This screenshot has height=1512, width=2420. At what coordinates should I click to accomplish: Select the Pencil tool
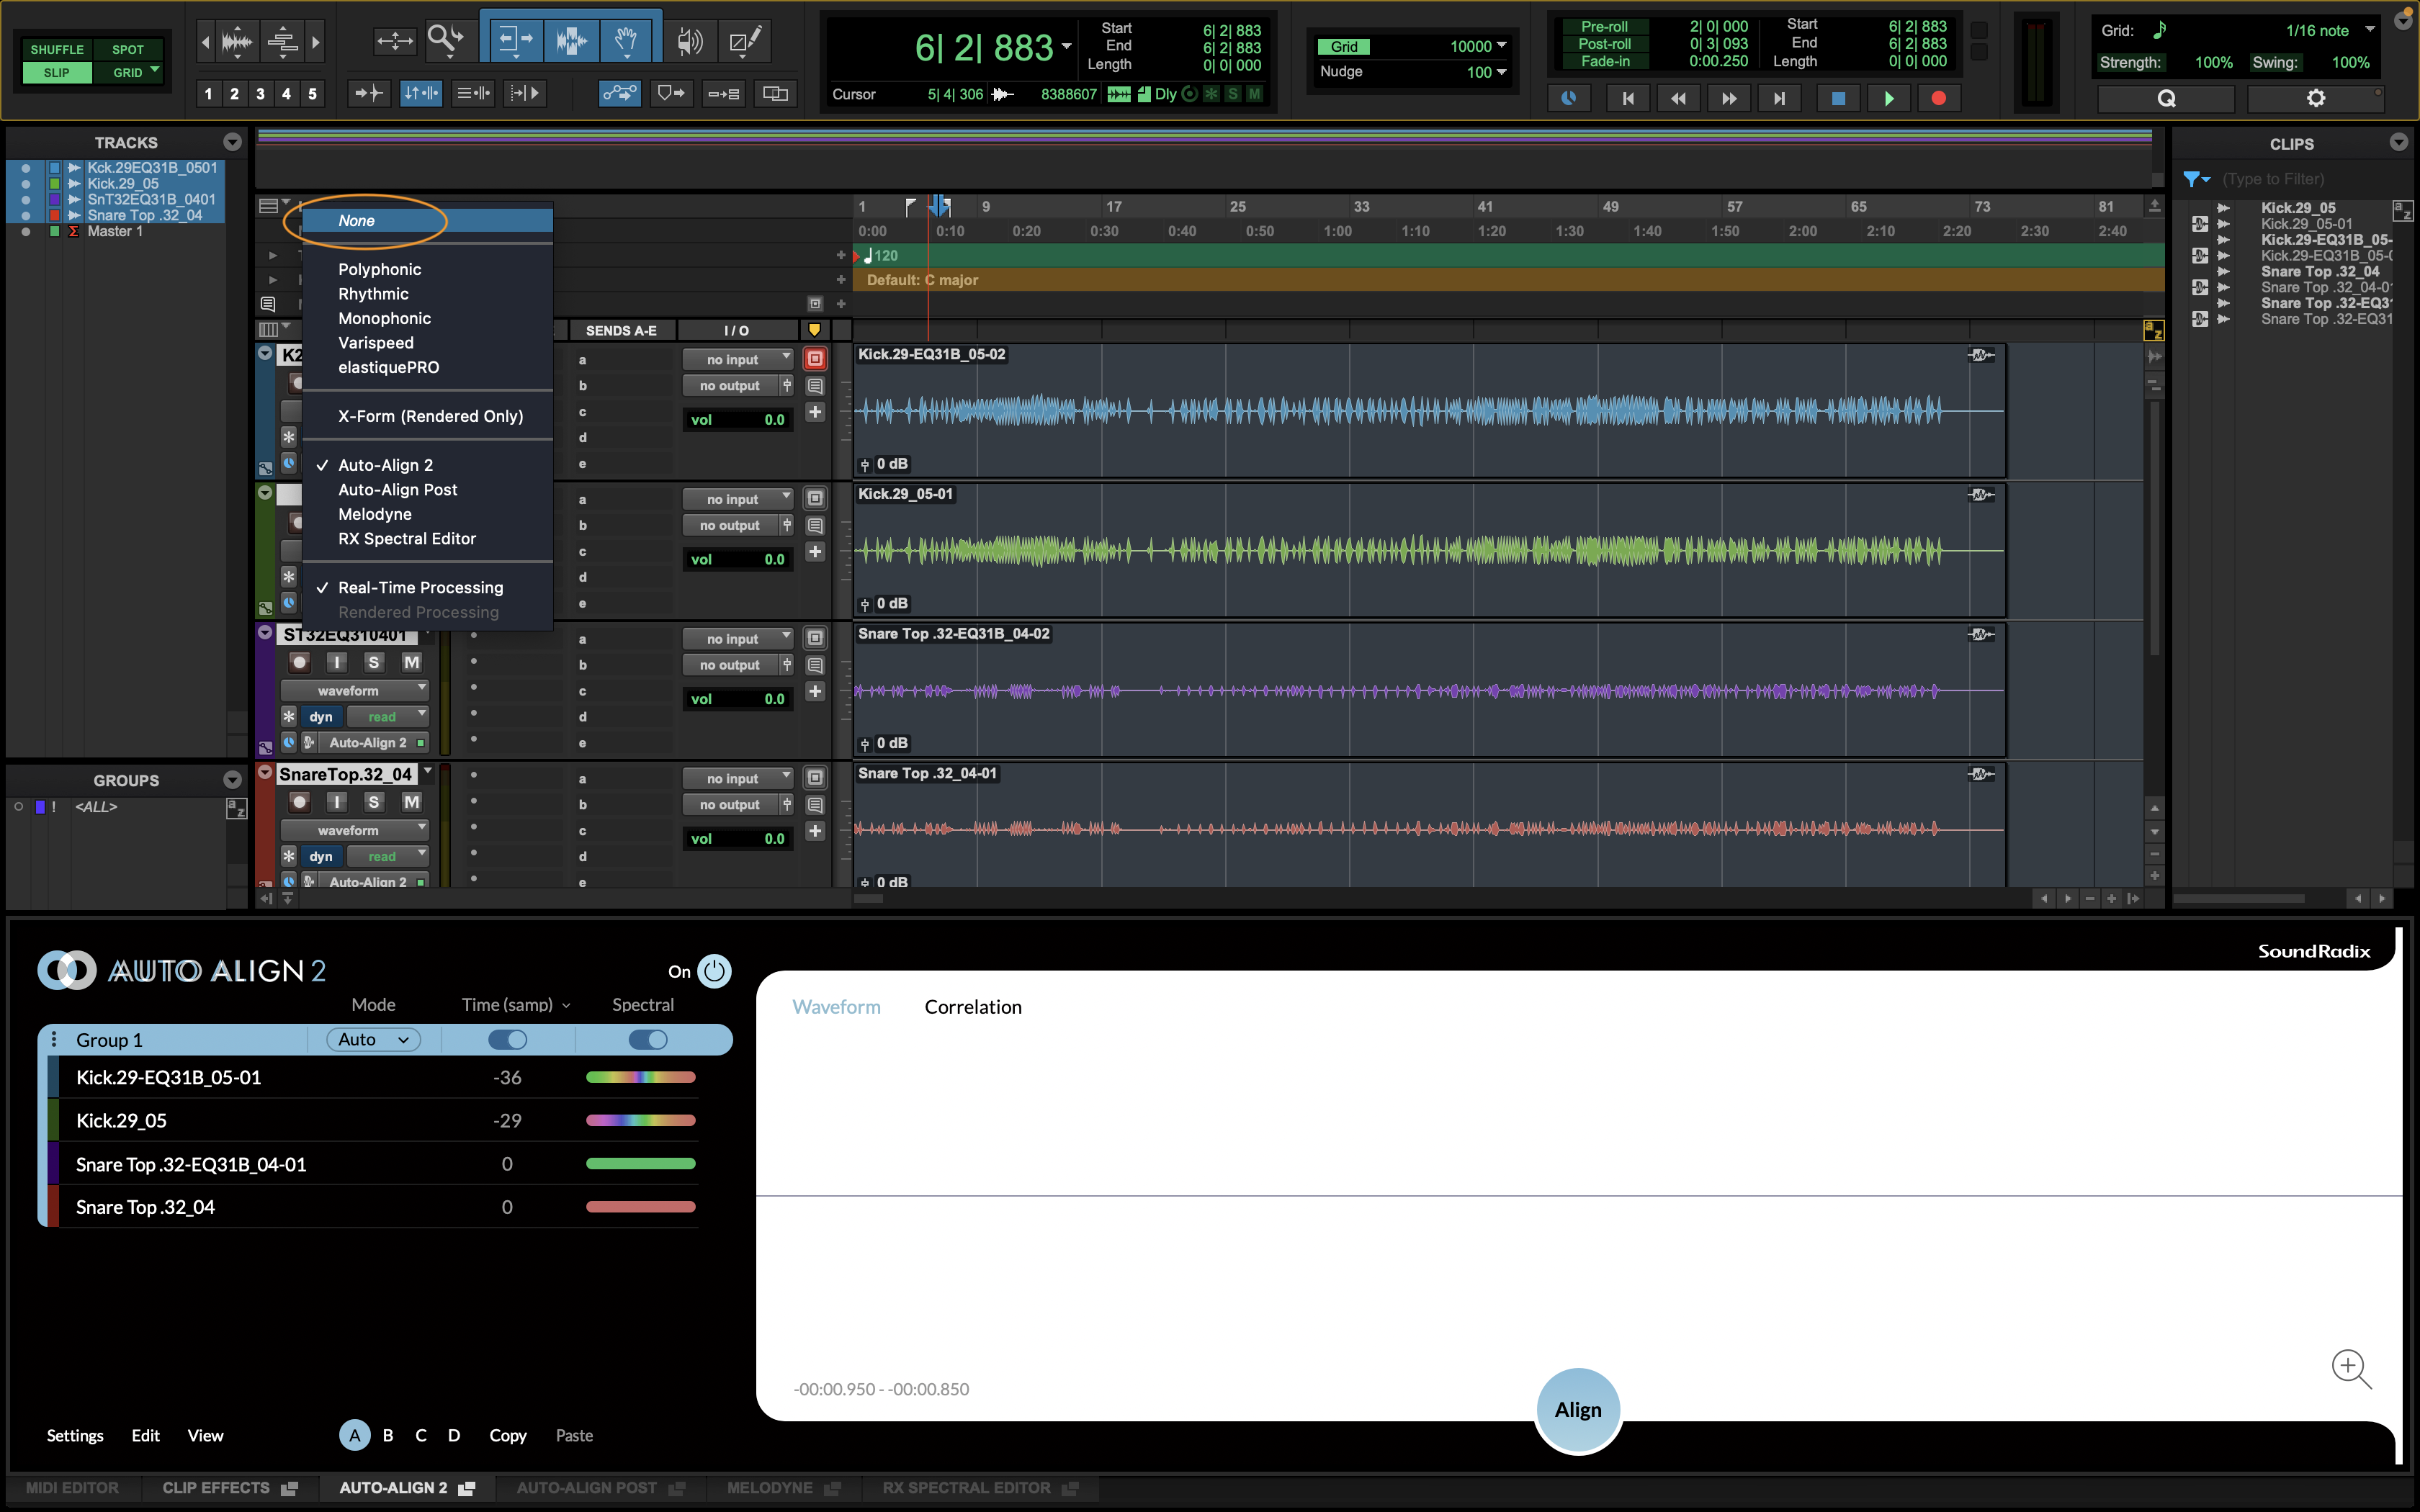[745, 40]
